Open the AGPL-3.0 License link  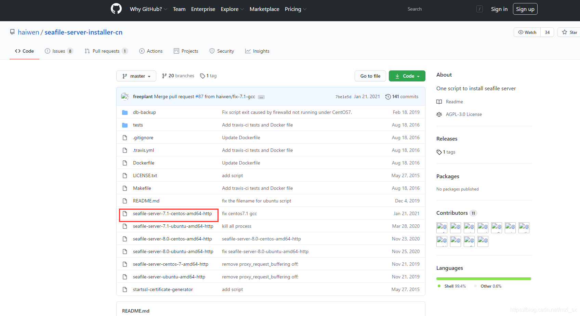click(x=464, y=115)
